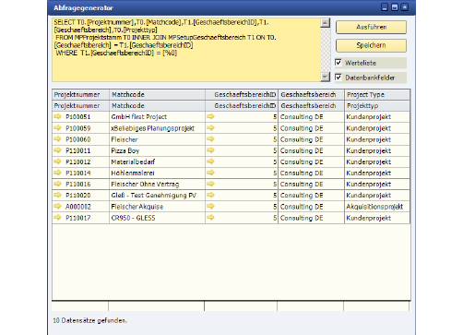Close the Abfragegenerator window

tap(405, 7)
